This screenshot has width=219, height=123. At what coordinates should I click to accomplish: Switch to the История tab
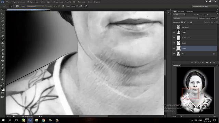[x=181, y=11]
